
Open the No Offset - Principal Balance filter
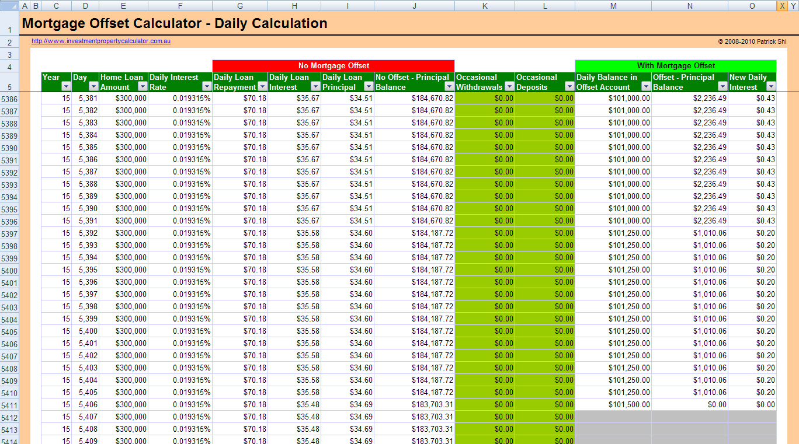click(x=449, y=86)
